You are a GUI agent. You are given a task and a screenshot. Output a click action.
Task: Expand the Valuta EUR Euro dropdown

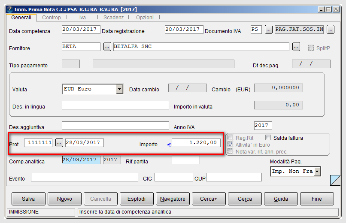(x=120, y=89)
